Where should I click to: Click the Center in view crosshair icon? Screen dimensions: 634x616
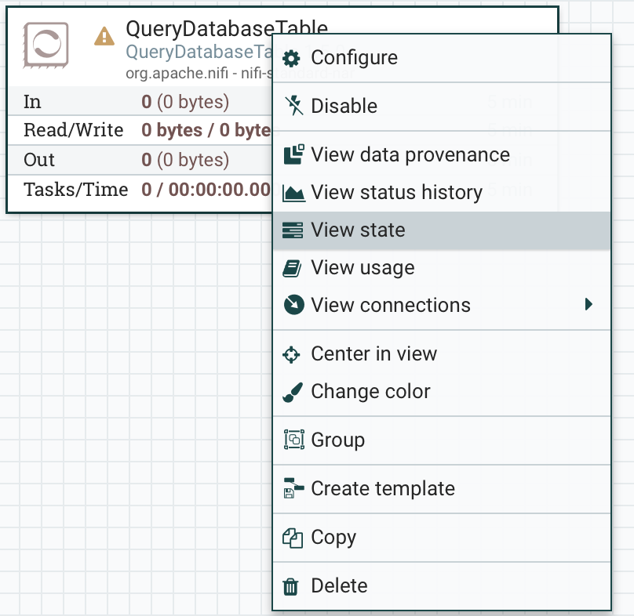tap(292, 354)
